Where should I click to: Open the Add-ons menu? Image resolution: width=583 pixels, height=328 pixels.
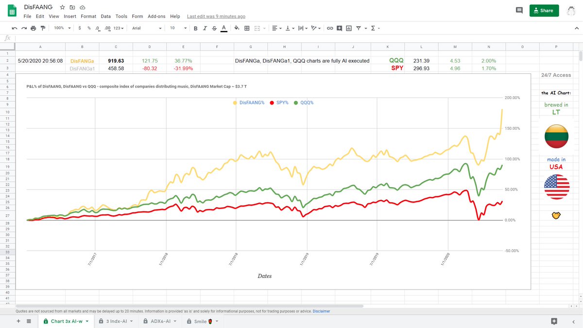tap(156, 17)
